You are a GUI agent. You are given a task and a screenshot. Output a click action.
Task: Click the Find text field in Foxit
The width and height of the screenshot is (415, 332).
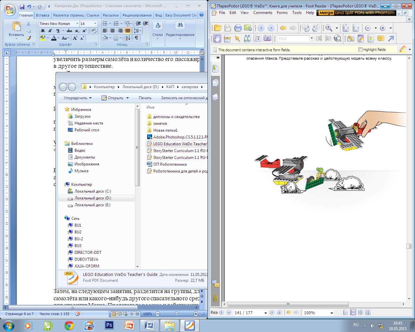pyautogui.click(x=293, y=39)
